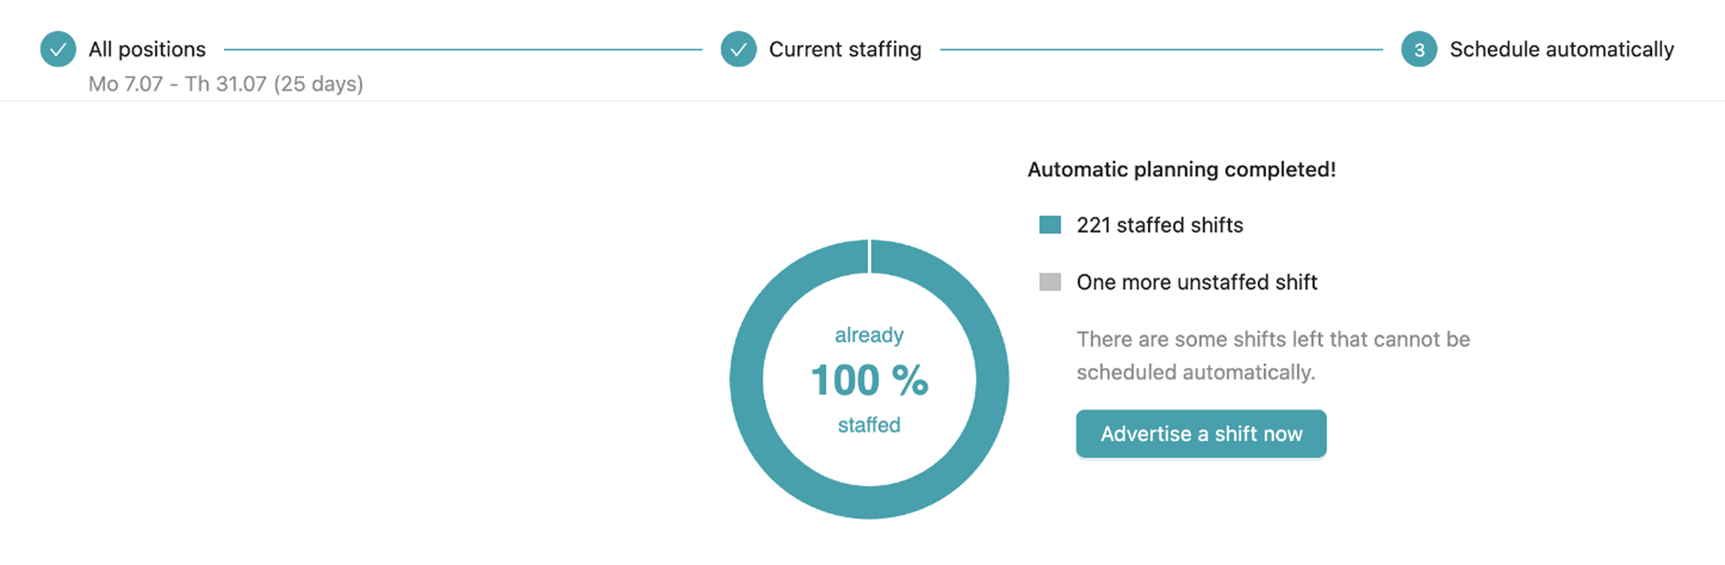The width and height of the screenshot is (1725, 565).
Task: Click the date range Mo 7.07 - Th 31.07
Action: click(x=226, y=84)
